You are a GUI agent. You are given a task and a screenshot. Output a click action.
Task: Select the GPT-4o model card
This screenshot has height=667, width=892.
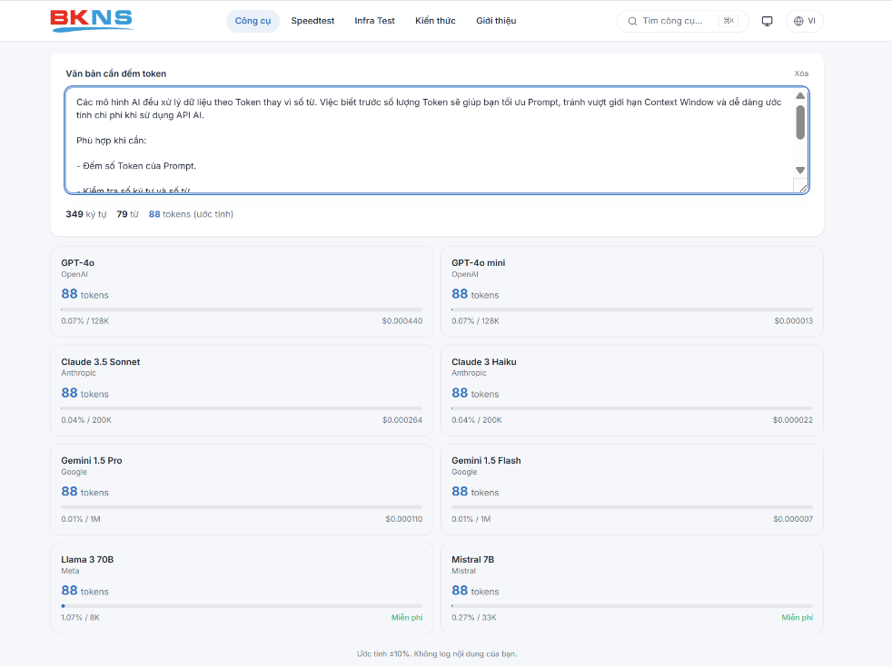tap(242, 292)
